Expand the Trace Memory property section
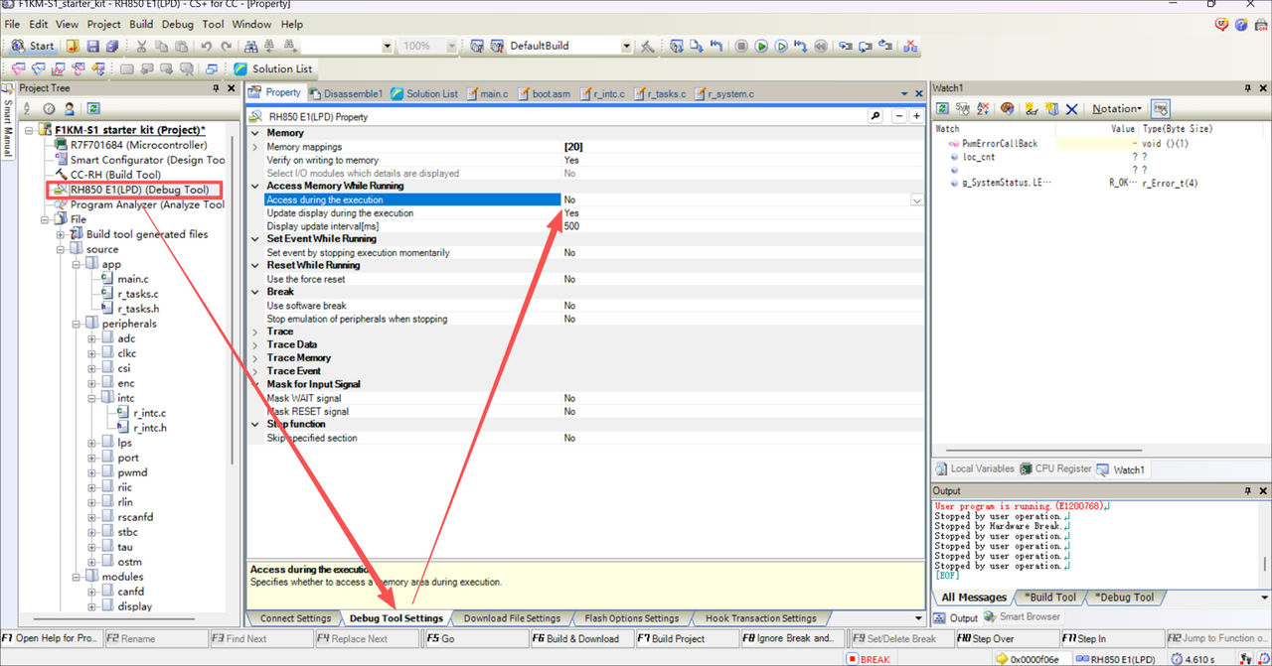This screenshot has width=1272, height=666. click(254, 358)
